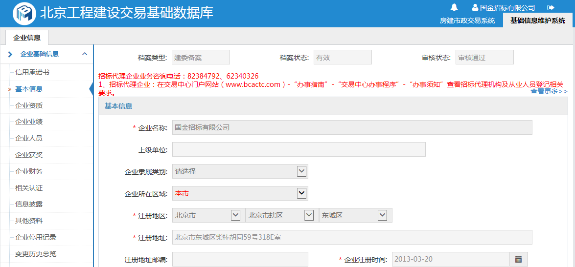Click the logout icon in header
Viewport: 575px width, 267px height.
(x=551, y=7)
